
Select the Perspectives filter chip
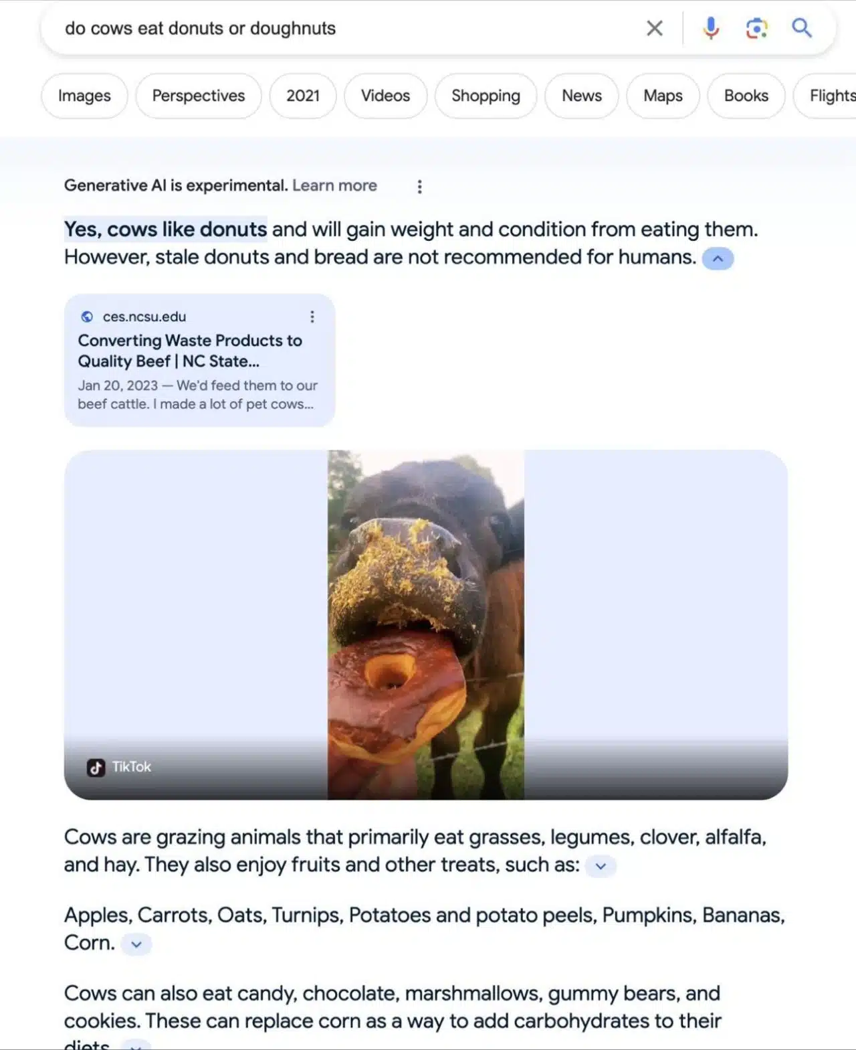(x=199, y=96)
